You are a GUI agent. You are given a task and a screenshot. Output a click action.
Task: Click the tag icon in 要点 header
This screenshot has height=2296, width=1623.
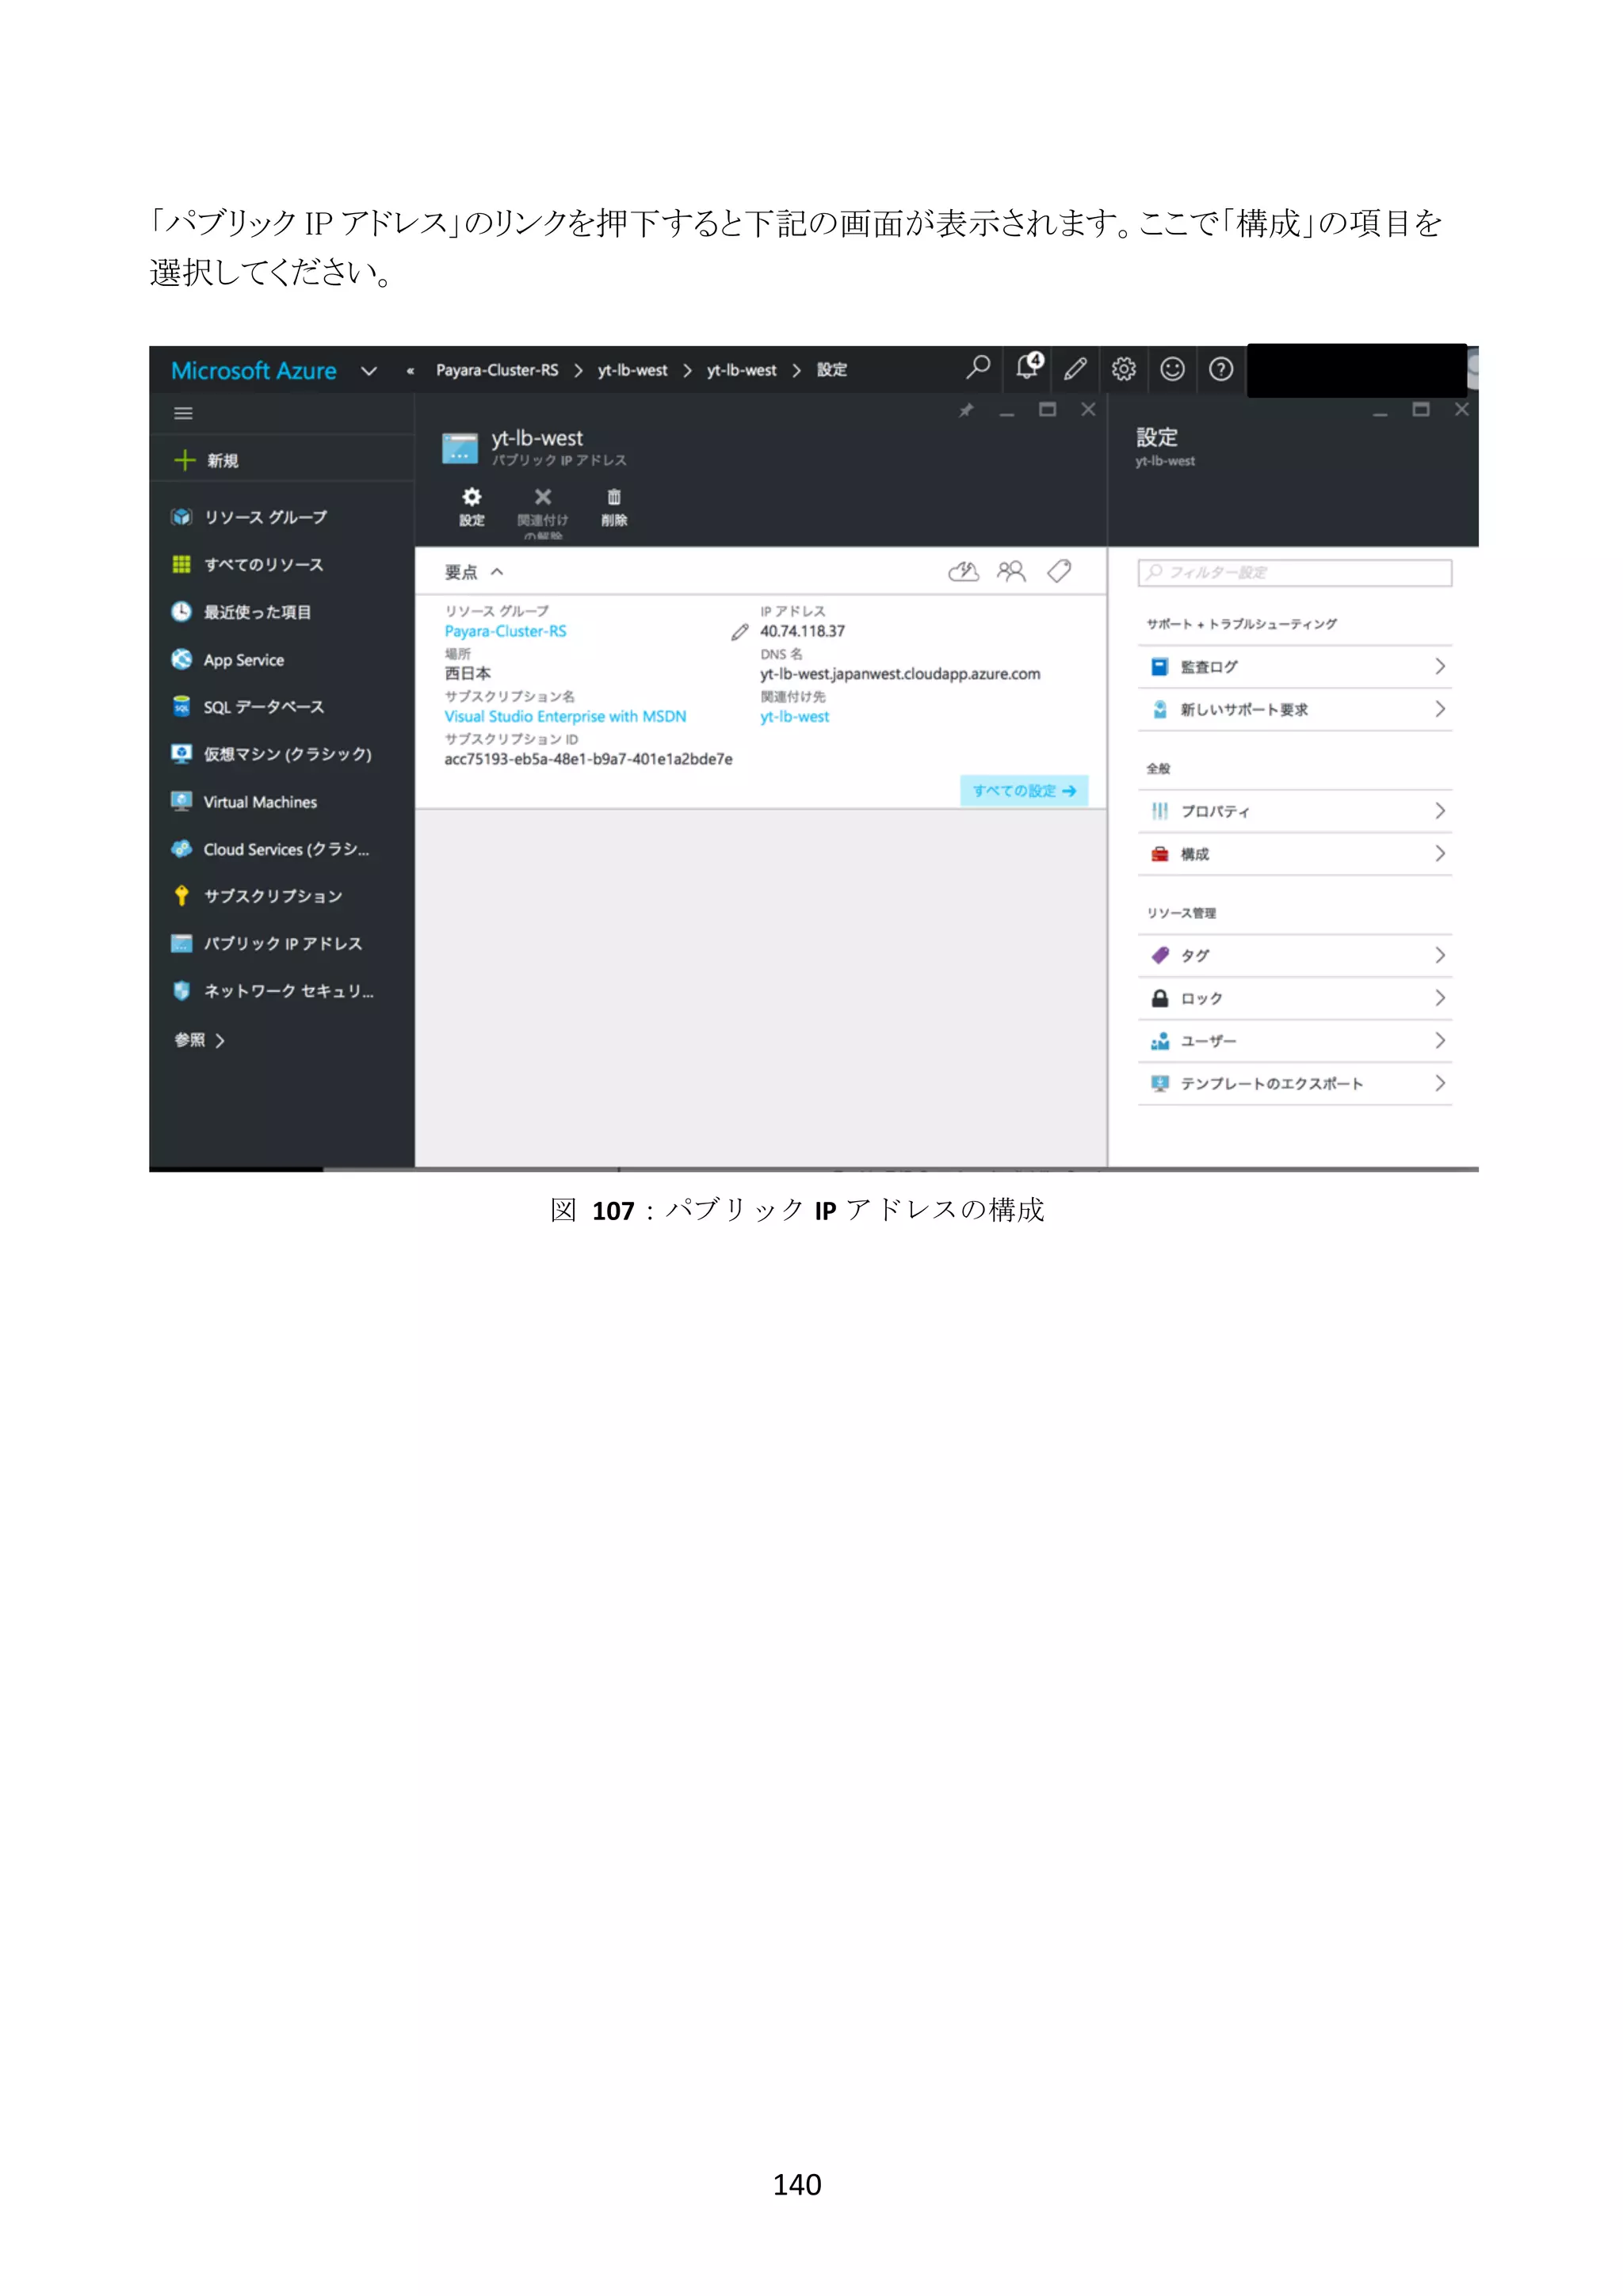coord(1059,571)
